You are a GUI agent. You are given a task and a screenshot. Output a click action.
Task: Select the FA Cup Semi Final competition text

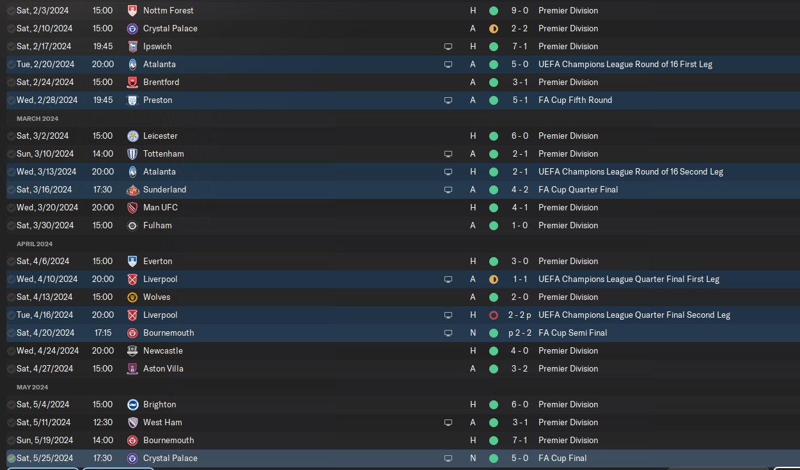573,333
